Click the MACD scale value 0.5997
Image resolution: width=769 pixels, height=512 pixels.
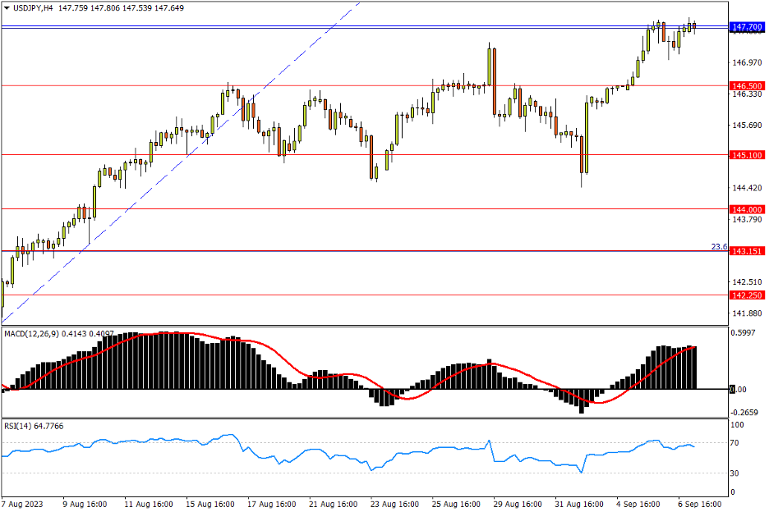point(744,332)
